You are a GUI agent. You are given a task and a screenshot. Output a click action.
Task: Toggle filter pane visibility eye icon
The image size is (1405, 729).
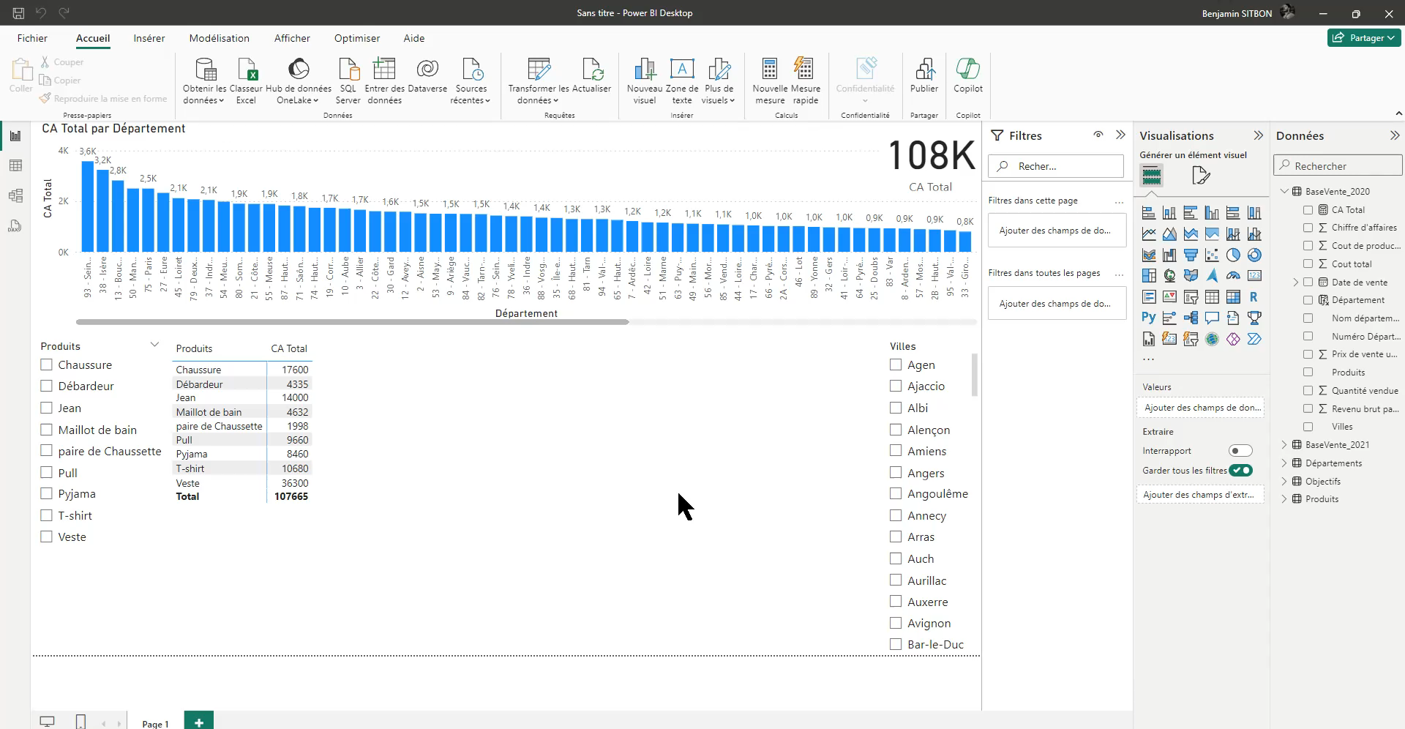pyautogui.click(x=1098, y=135)
